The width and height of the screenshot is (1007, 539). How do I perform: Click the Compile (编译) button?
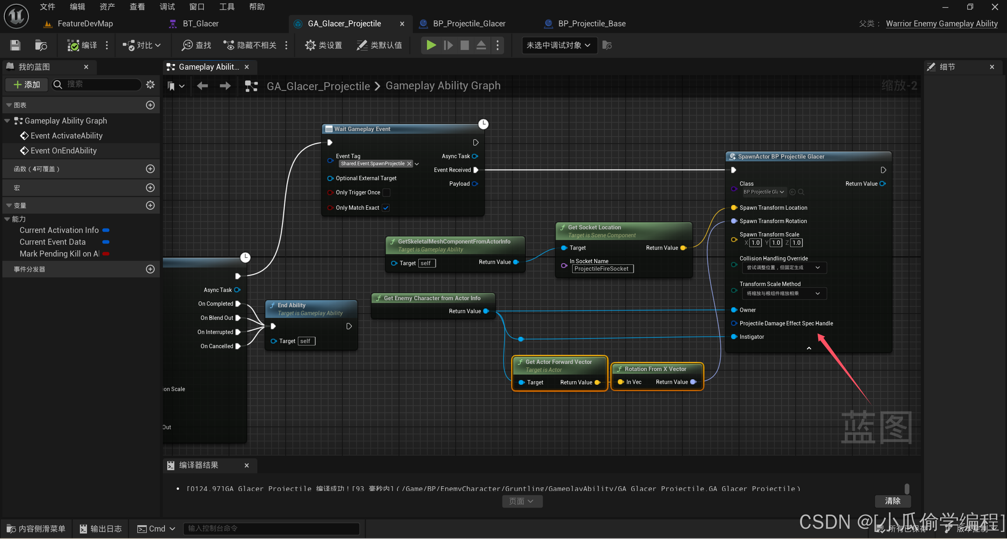pos(82,45)
